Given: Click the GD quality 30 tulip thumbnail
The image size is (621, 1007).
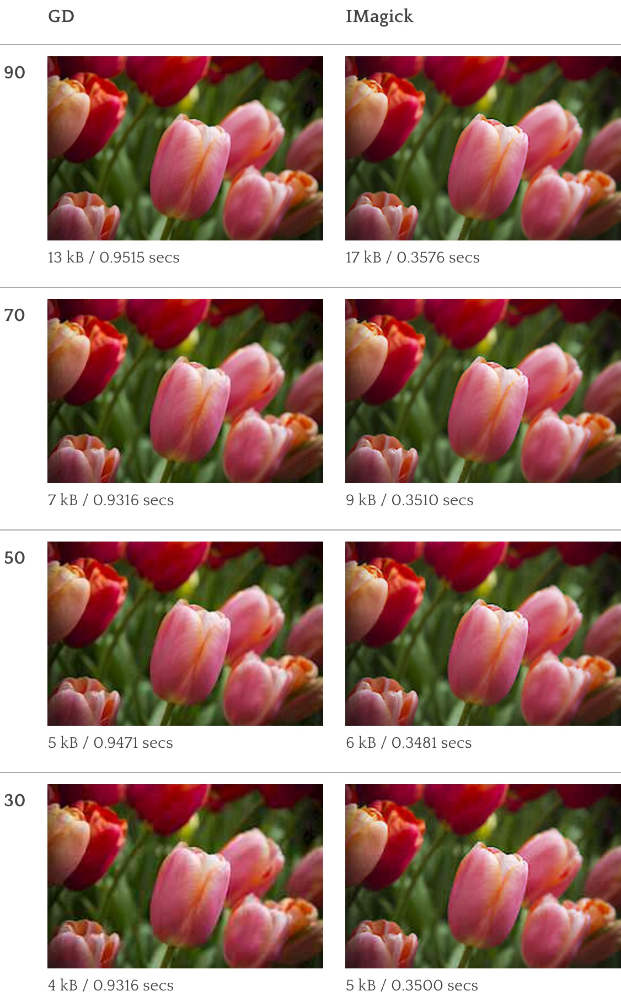Looking at the screenshot, I should pos(185,876).
